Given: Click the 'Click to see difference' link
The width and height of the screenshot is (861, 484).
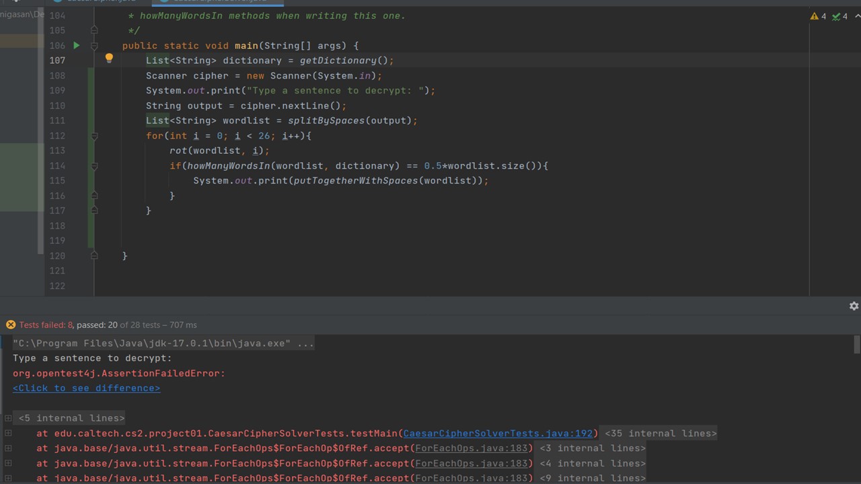Looking at the screenshot, I should pos(86,389).
